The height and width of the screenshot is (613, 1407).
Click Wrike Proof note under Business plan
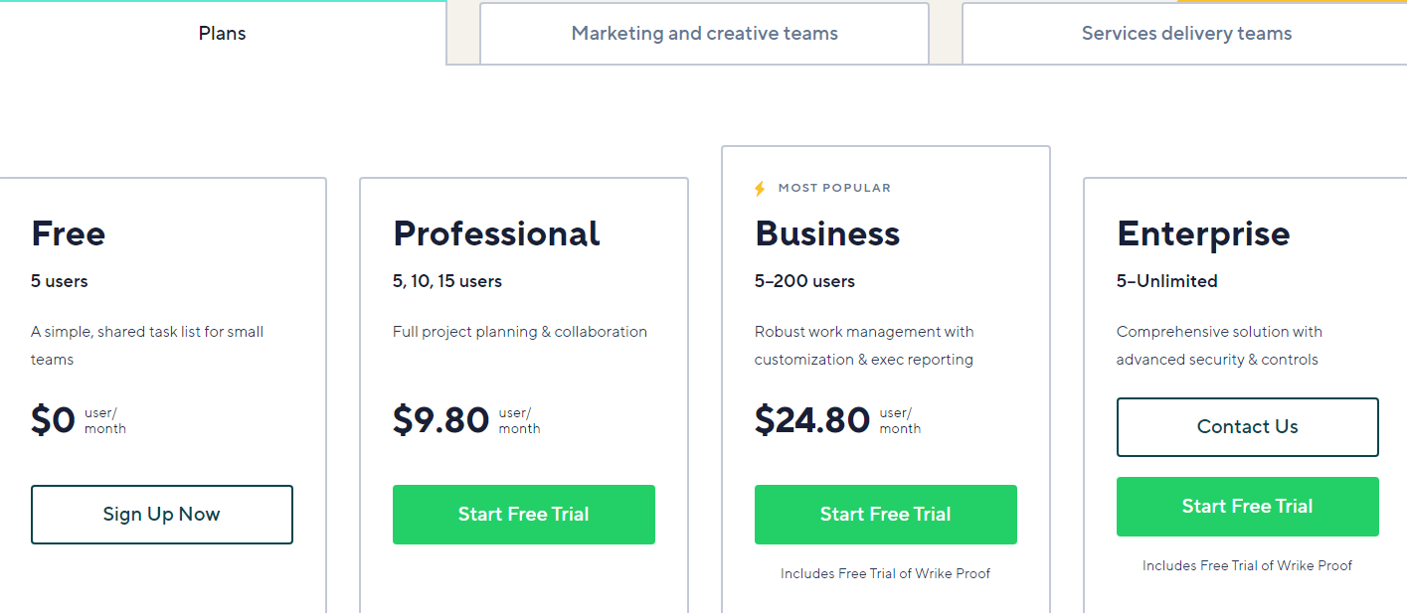point(886,573)
